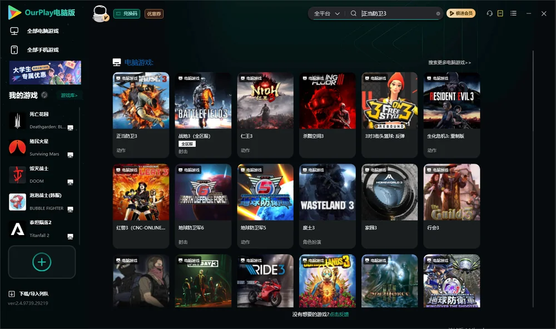
Task: Click the 点击反馈 feedback link
Action: pyautogui.click(x=339, y=315)
